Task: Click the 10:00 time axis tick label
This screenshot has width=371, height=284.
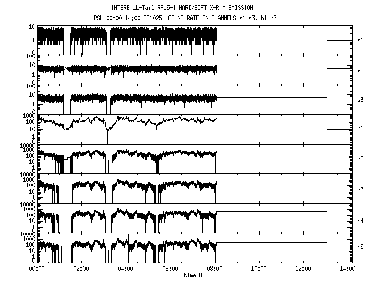Action: click(259, 269)
